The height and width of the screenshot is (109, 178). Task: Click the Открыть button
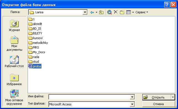click(x=156, y=97)
